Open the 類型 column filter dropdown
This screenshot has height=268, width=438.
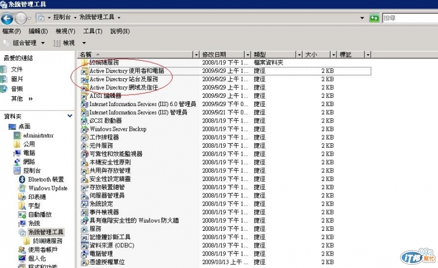[299, 55]
